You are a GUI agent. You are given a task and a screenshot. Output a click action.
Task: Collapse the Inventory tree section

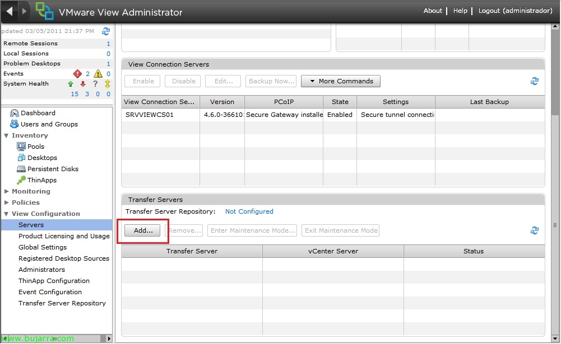coord(6,136)
